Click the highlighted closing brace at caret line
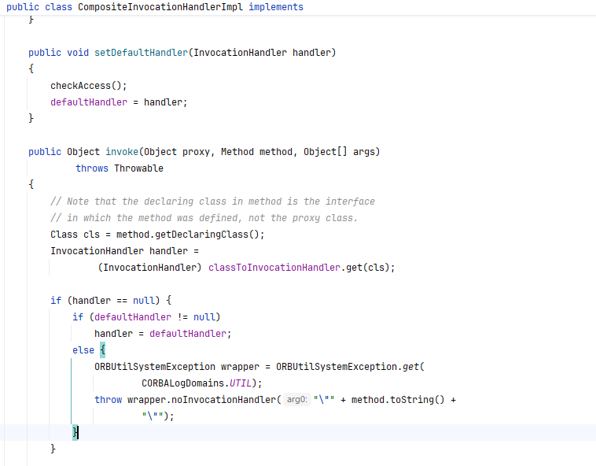The image size is (596, 466). [75, 432]
